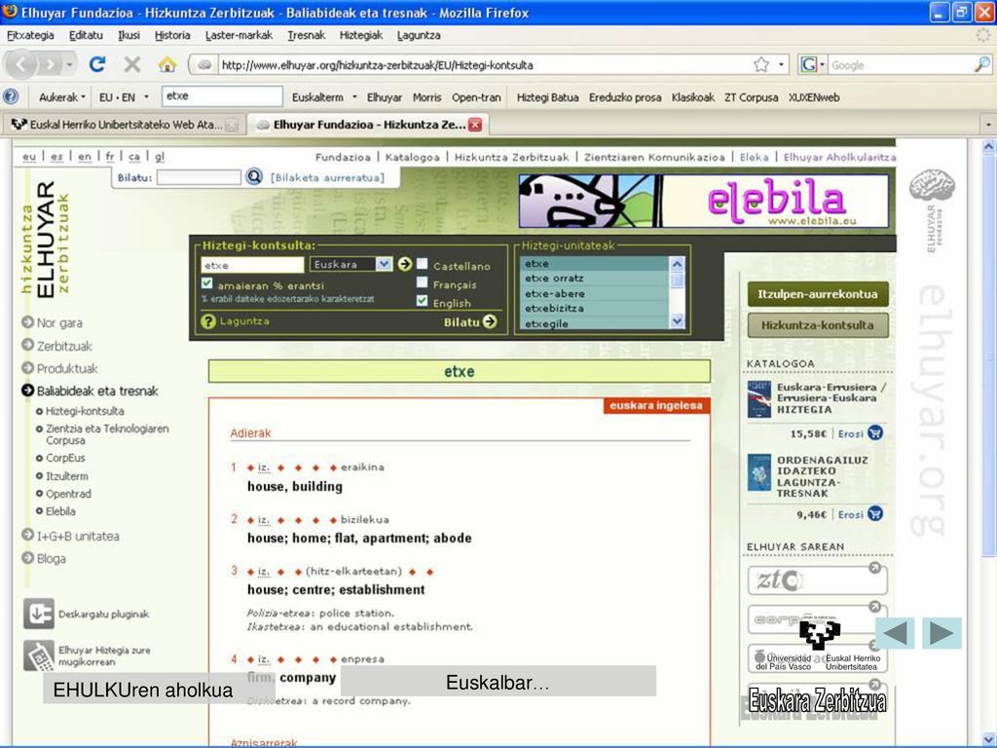The height and width of the screenshot is (748, 997).
Task: Click the Hizkuntza-kontsulta button
Action: pos(817,324)
